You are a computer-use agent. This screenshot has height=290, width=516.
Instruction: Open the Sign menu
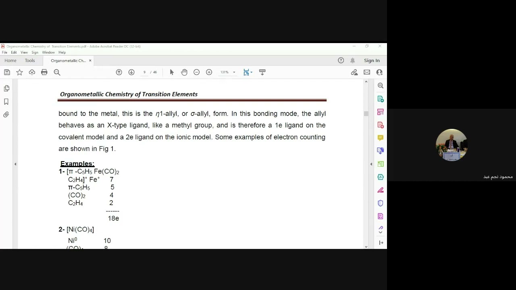[x=35, y=52]
